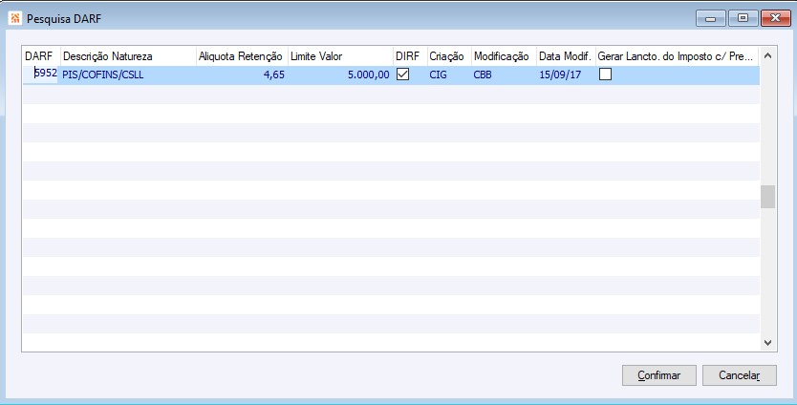
Task: Sort by DARF column header
Action: click(41, 56)
